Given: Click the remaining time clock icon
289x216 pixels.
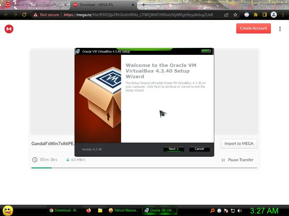Looking at the screenshot, I should point(35,160).
